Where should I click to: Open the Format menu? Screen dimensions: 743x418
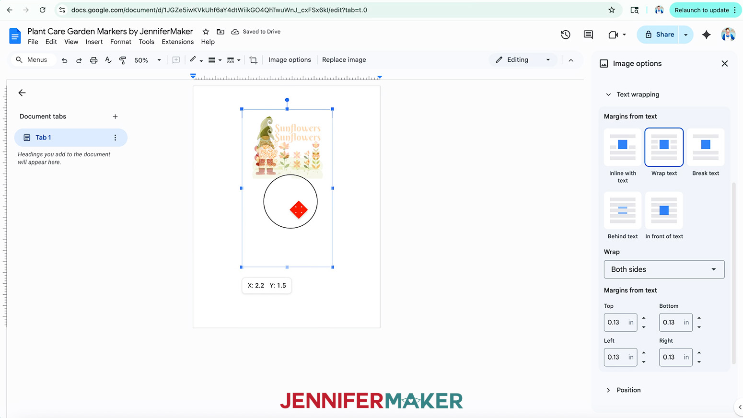(121, 42)
